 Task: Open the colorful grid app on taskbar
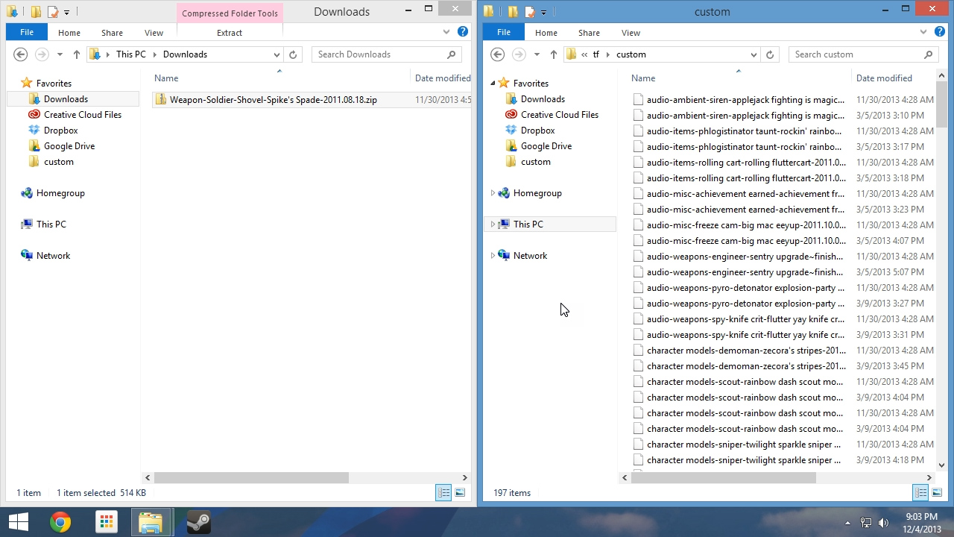click(107, 522)
